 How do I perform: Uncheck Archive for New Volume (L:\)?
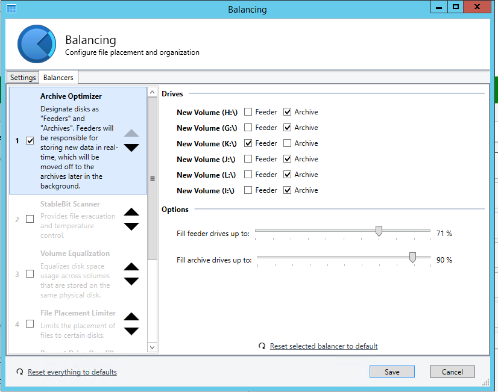287,174
